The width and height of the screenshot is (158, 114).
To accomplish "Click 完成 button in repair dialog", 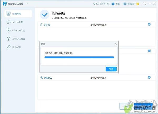I will coord(111,69).
